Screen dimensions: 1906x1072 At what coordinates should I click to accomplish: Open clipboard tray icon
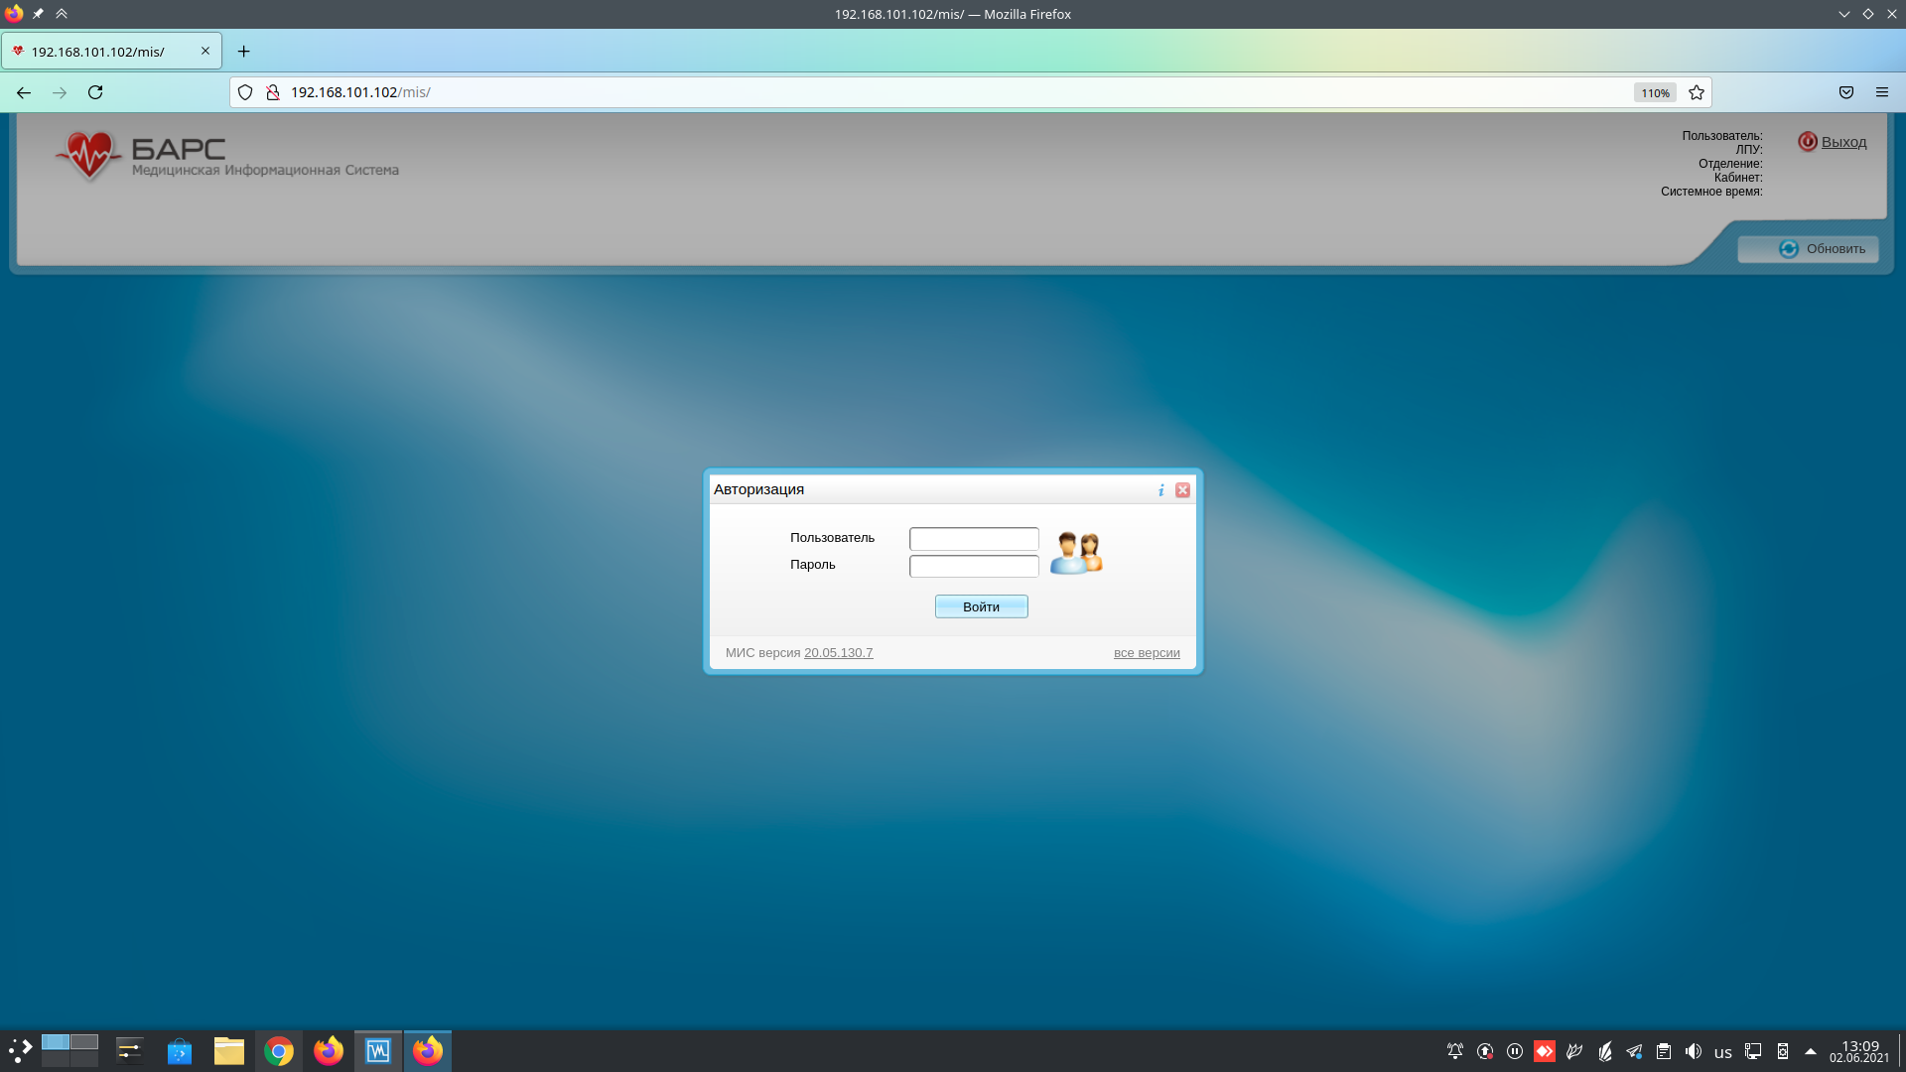click(x=1664, y=1051)
